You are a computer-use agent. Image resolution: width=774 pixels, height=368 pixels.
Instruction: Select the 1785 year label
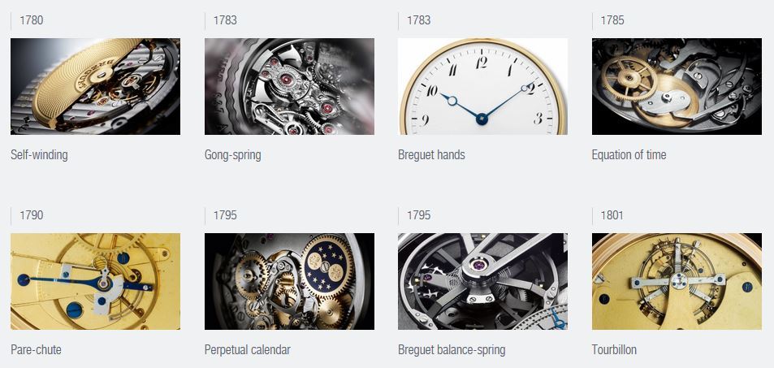(612, 20)
